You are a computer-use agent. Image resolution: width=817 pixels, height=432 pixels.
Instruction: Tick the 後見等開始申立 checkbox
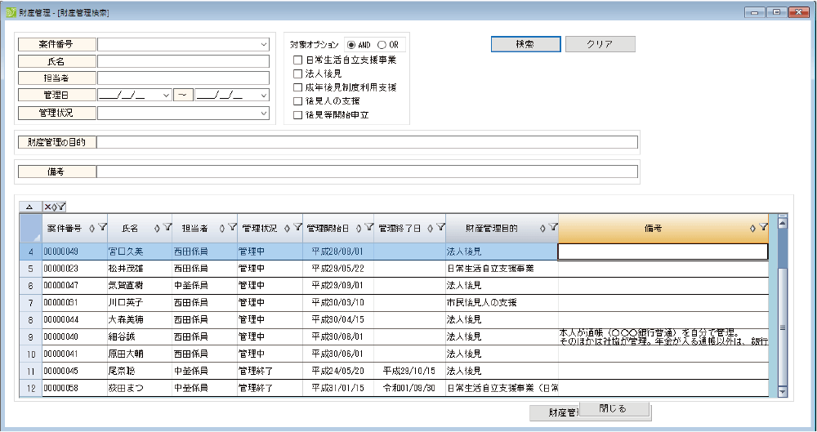tap(297, 115)
